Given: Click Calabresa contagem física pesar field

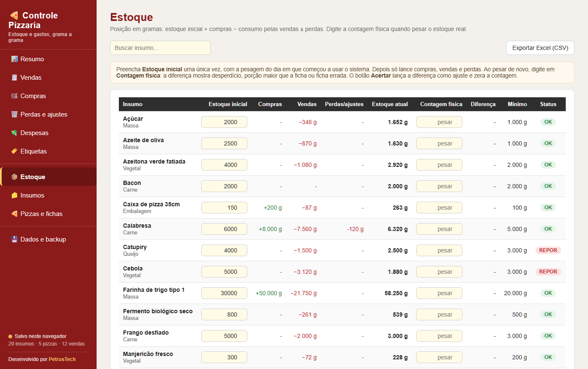Looking at the screenshot, I should click(x=439, y=229).
